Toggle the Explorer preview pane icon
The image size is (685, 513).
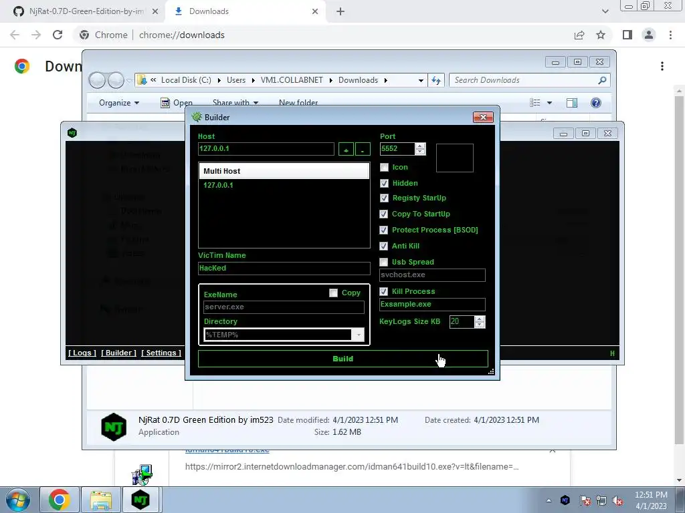pos(572,102)
